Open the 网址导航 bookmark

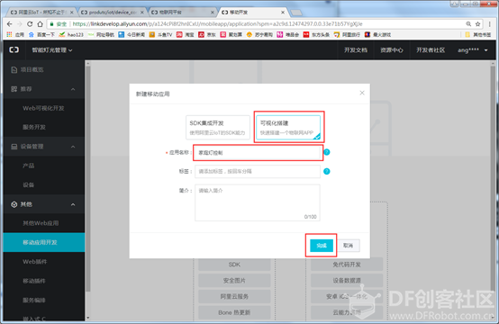click(x=101, y=34)
